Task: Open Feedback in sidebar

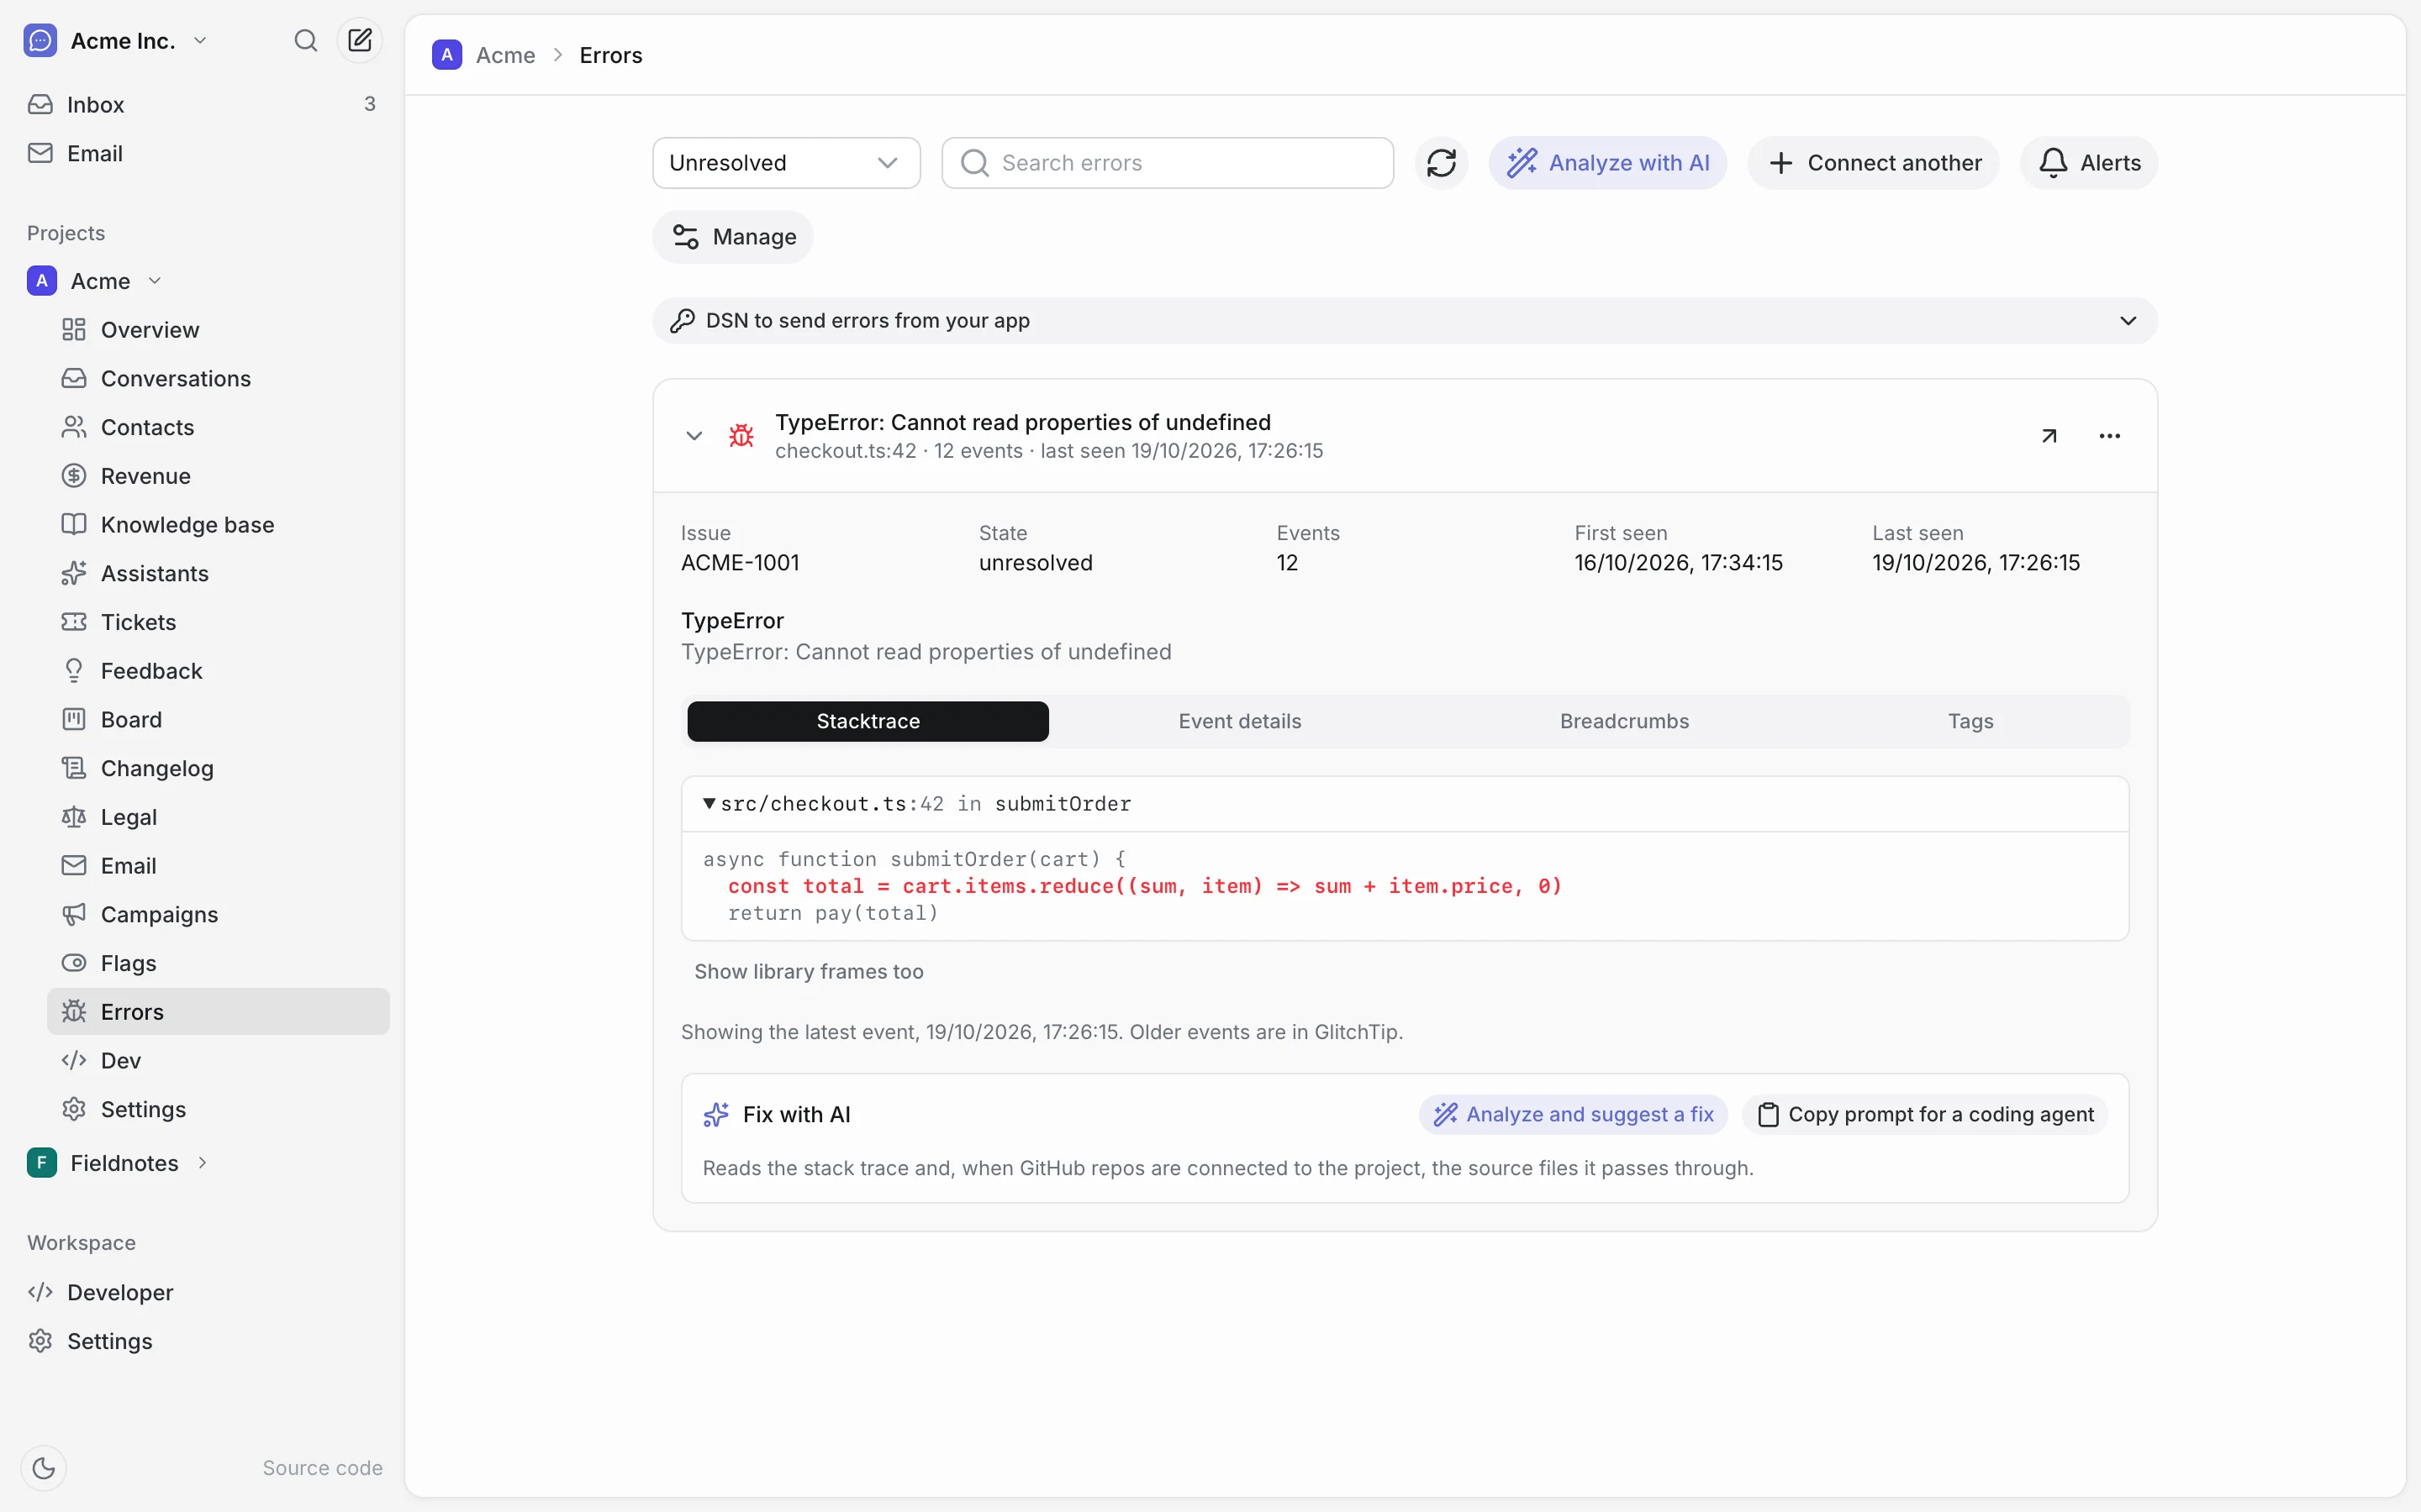Action: point(218,671)
